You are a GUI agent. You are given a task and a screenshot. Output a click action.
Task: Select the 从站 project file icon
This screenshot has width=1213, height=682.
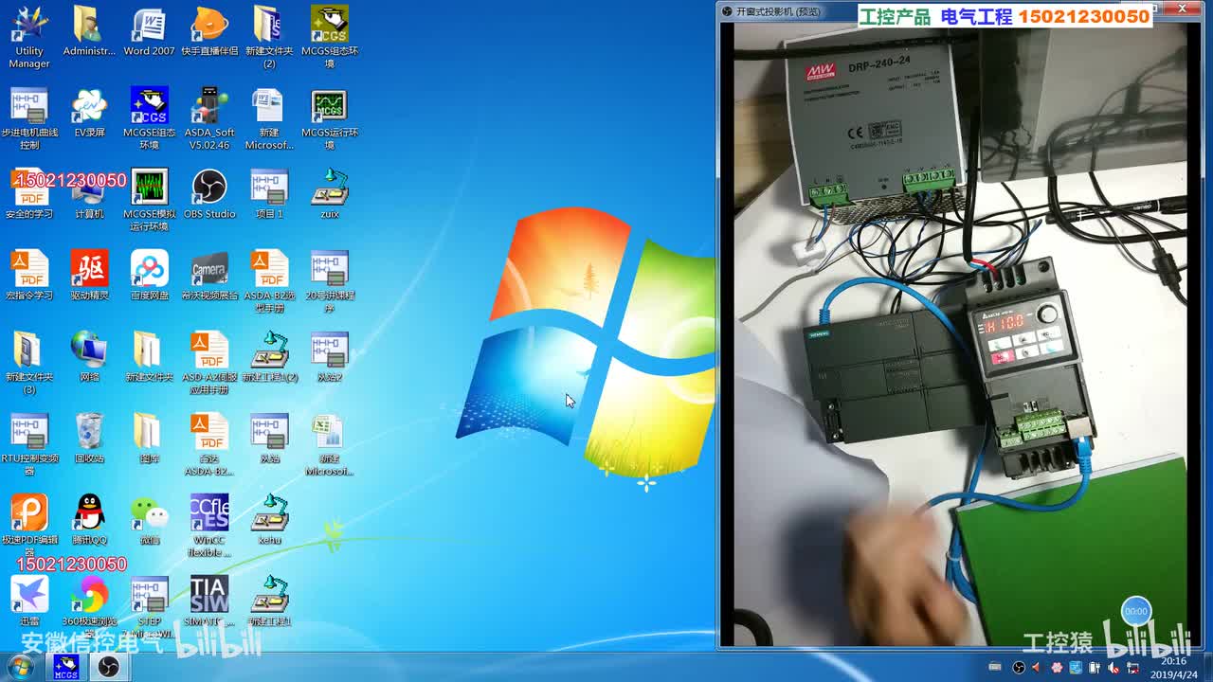[x=269, y=440]
